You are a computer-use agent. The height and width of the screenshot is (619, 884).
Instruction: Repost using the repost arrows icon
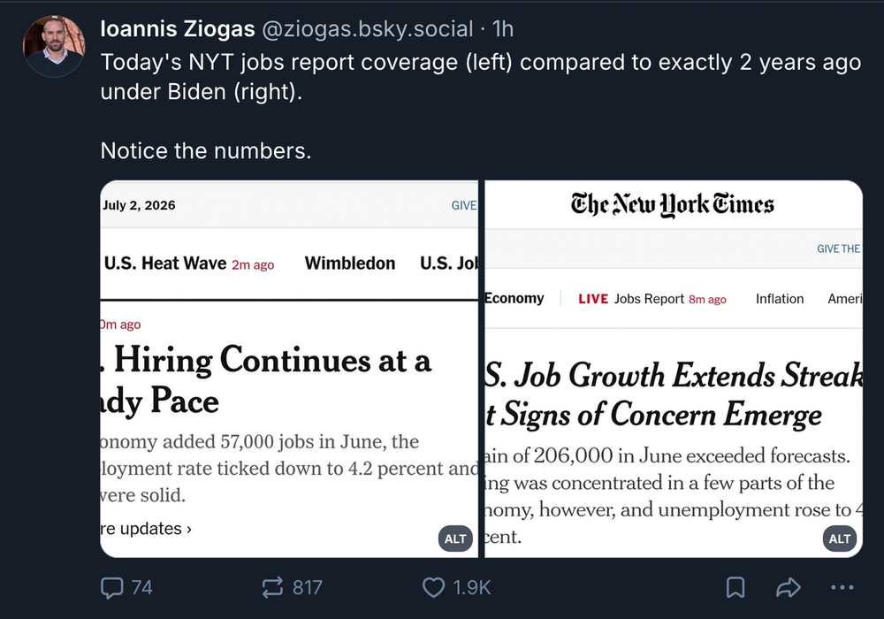click(273, 587)
